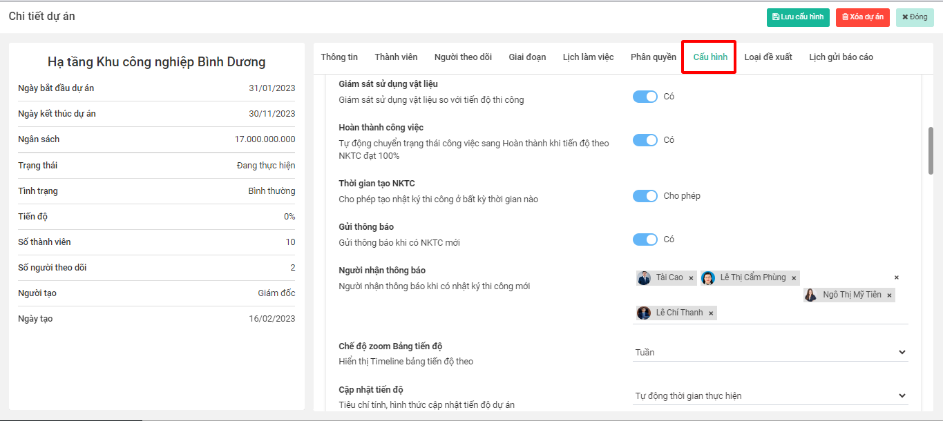Click Ngô Thị Mỹ Tiên's avatar picture
This screenshot has height=421, width=943.
click(810, 295)
